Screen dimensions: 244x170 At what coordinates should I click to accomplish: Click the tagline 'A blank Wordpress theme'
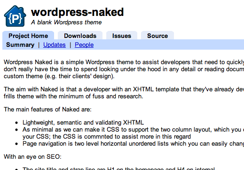[x=66, y=22]
